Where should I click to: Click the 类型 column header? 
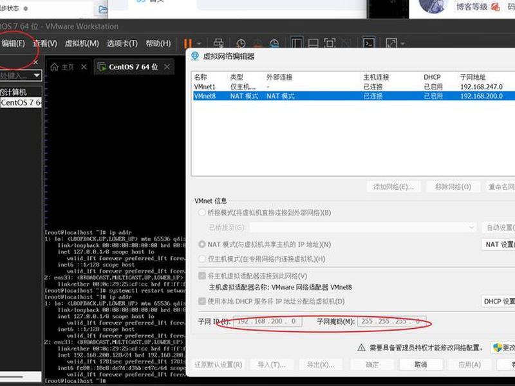coord(236,77)
